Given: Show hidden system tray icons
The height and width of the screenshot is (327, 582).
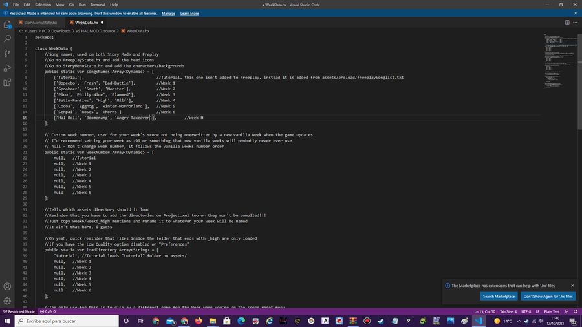Looking at the screenshot, I should point(519,321).
